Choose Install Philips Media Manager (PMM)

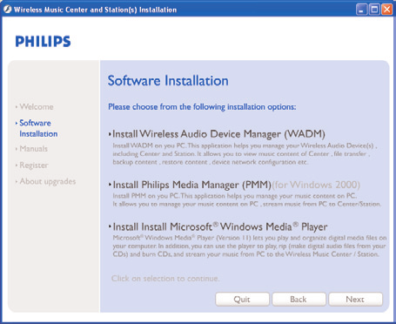[x=190, y=185]
